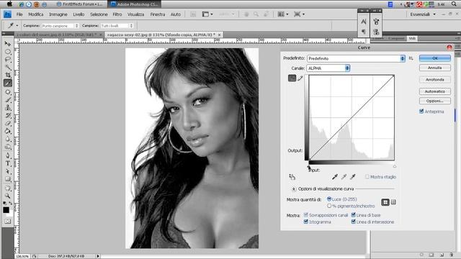Toggle the Anteprima checkbox
This screenshot has height=259, width=461.
coord(421,112)
